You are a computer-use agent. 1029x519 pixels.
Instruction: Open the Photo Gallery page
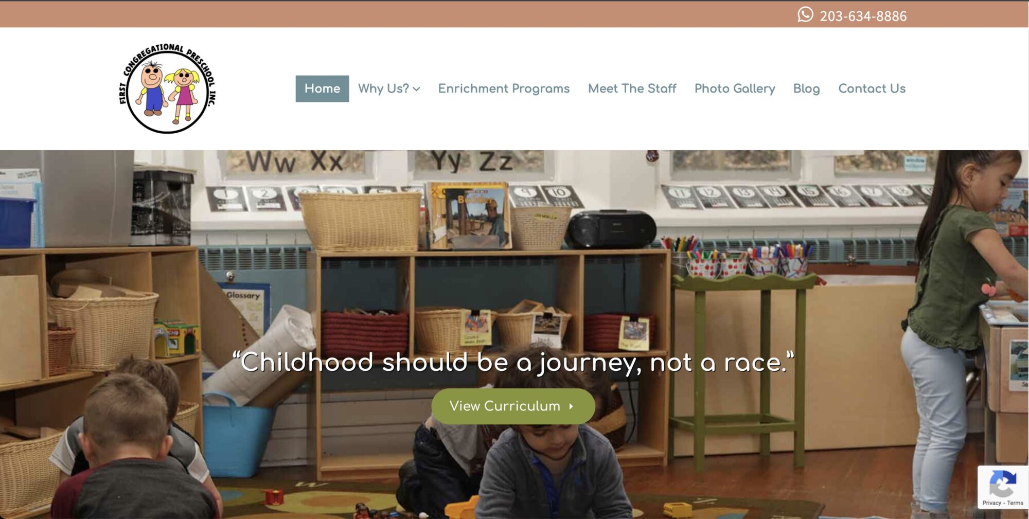coord(735,88)
